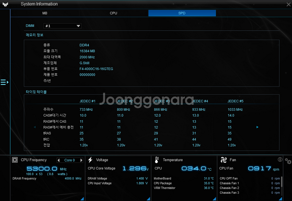Image resolution: width=292 pixels, height=201 pixels.
Task: Click the TUF logo icon
Action: pyautogui.click(x=5, y=4)
